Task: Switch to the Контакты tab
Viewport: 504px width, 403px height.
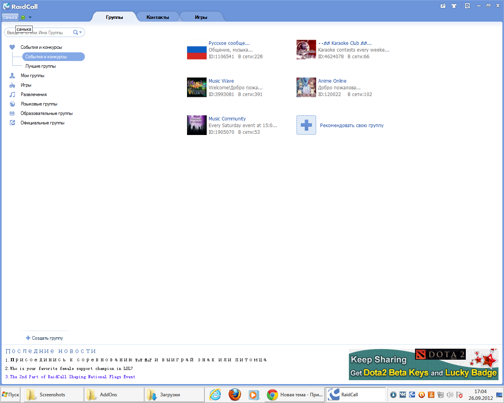Action: coord(157,17)
